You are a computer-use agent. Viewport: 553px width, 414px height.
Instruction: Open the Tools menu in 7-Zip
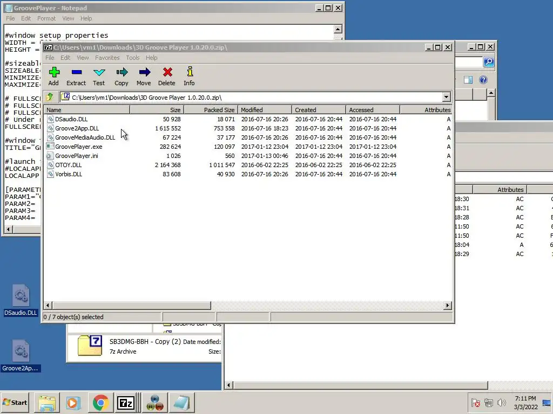tap(133, 58)
